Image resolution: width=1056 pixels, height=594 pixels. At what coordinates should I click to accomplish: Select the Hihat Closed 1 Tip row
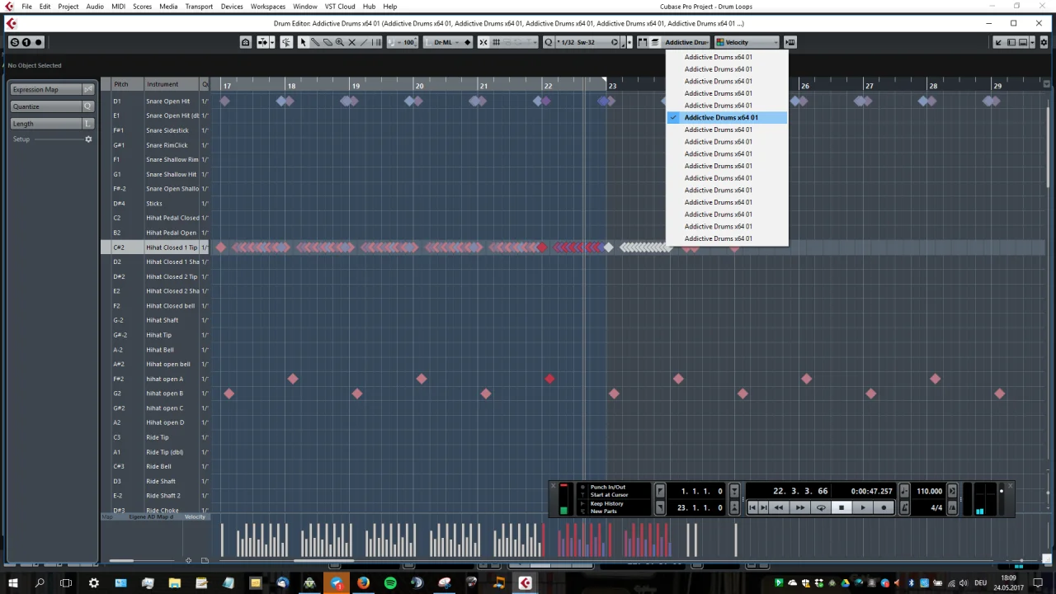[172, 247]
